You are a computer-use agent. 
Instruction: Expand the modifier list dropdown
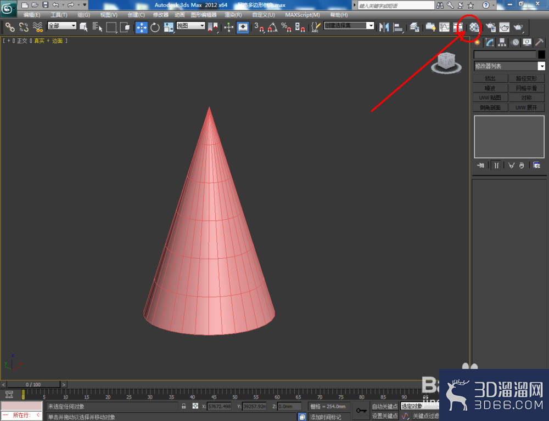[x=509, y=66]
